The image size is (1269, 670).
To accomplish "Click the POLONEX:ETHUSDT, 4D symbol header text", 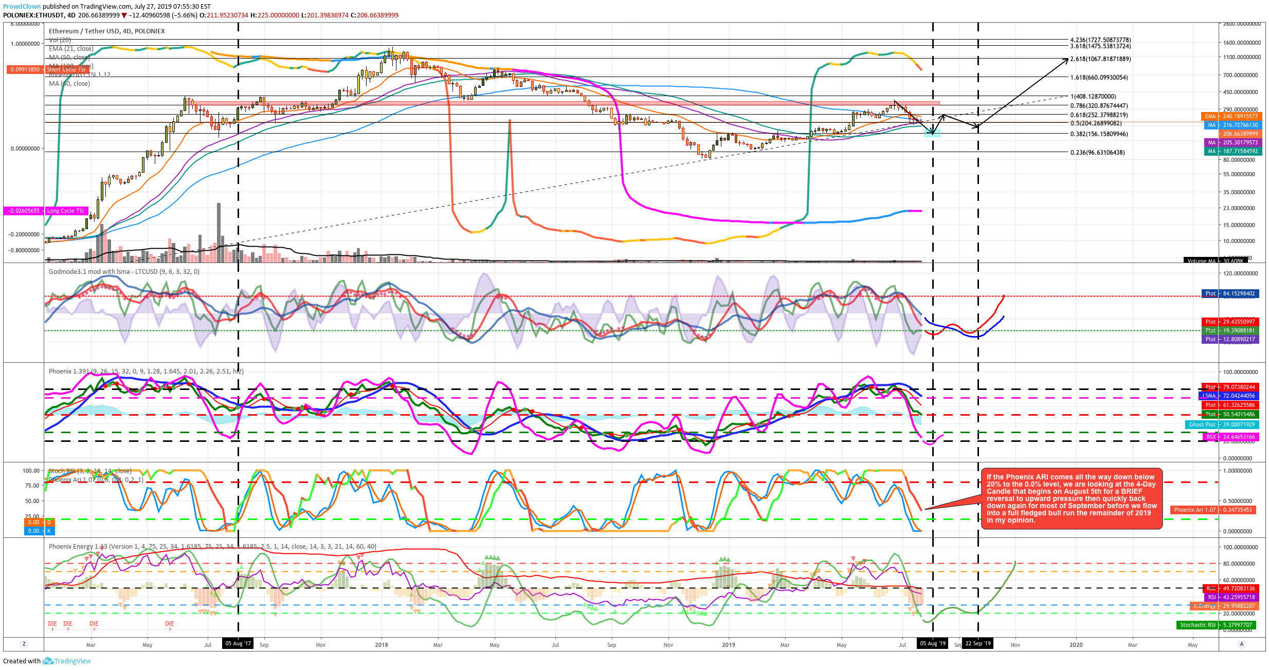I will pos(40,15).
